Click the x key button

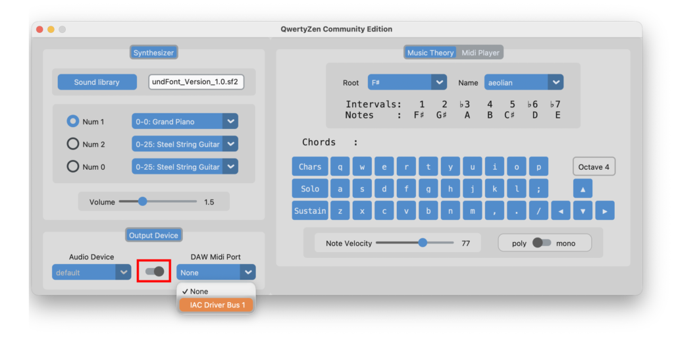click(362, 211)
